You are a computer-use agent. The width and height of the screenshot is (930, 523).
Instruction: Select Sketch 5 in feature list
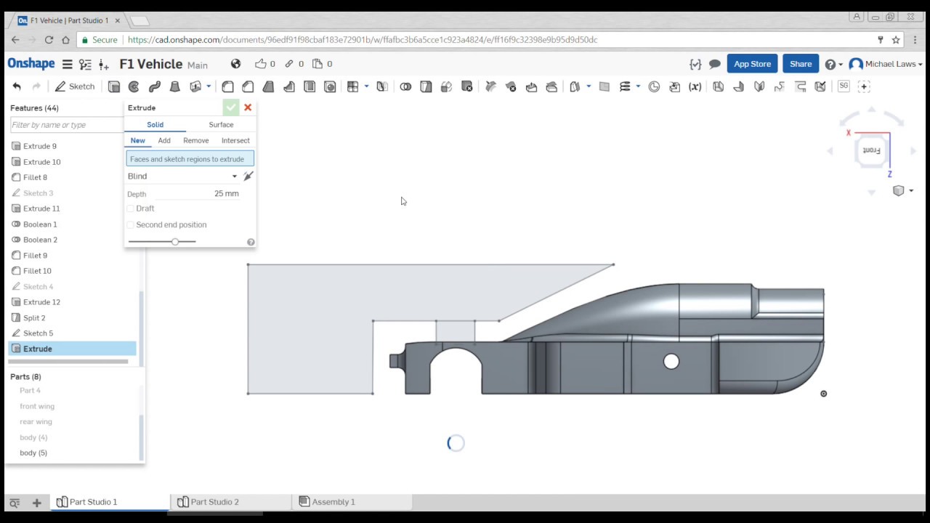tap(38, 333)
